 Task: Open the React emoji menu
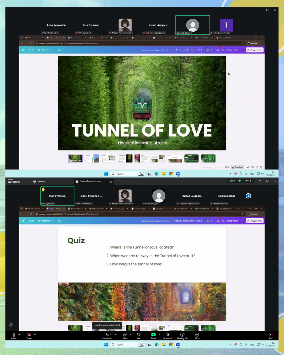click(139, 335)
